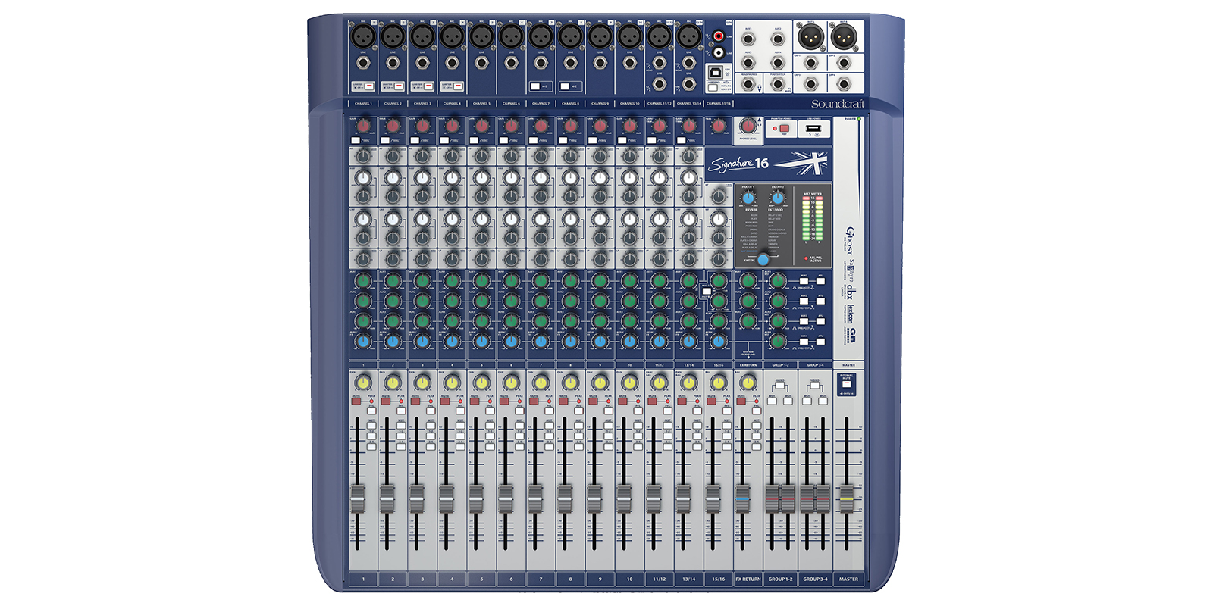Toggle the interval mute switch on master
The height and width of the screenshot is (606, 1213).
pyautogui.click(x=847, y=385)
